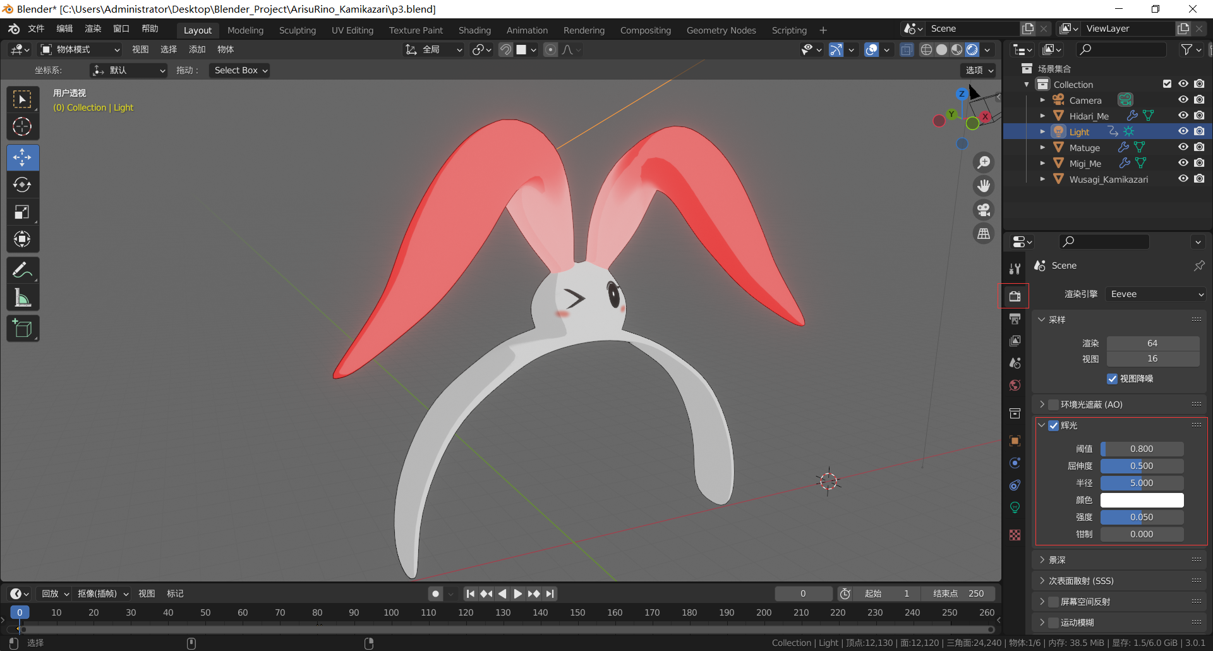Open the Tool properties tab
Image resolution: width=1213 pixels, height=651 pixels.
pos(1015,269)
